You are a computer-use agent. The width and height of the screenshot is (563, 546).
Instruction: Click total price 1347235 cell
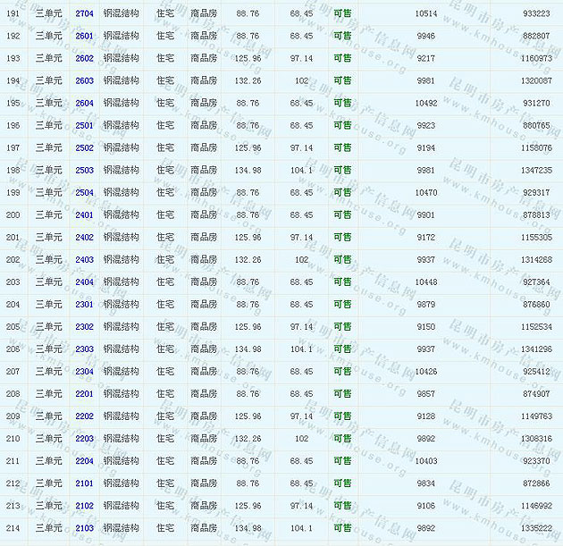(536, 170)
